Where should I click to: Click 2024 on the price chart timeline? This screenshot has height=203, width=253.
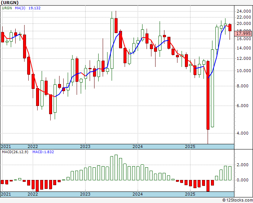(138, 146)
